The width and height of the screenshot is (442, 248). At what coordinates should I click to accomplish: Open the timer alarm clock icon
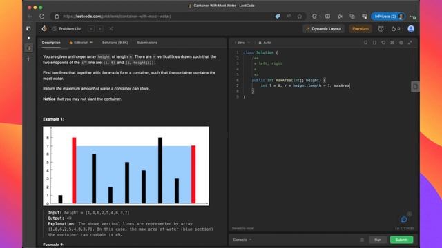(381, 29)
